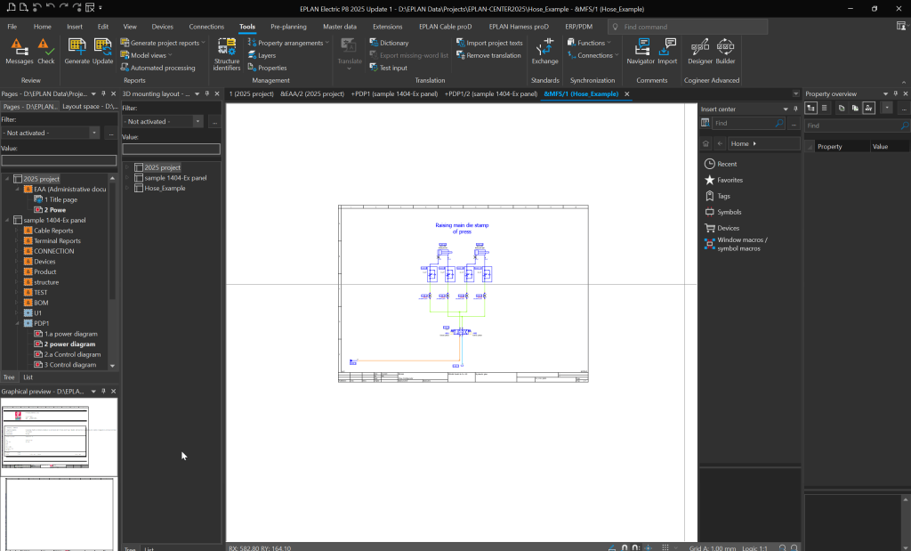This screenshot has height=551, width=911.
Task: Open the Exchange standards tool
Action: [x=545, y=51]
